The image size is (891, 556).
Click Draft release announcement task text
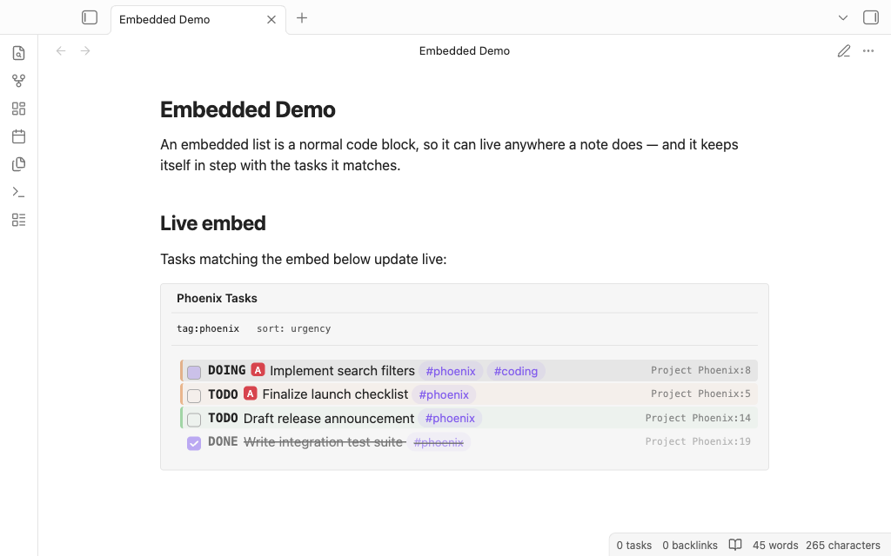point(329,419)
